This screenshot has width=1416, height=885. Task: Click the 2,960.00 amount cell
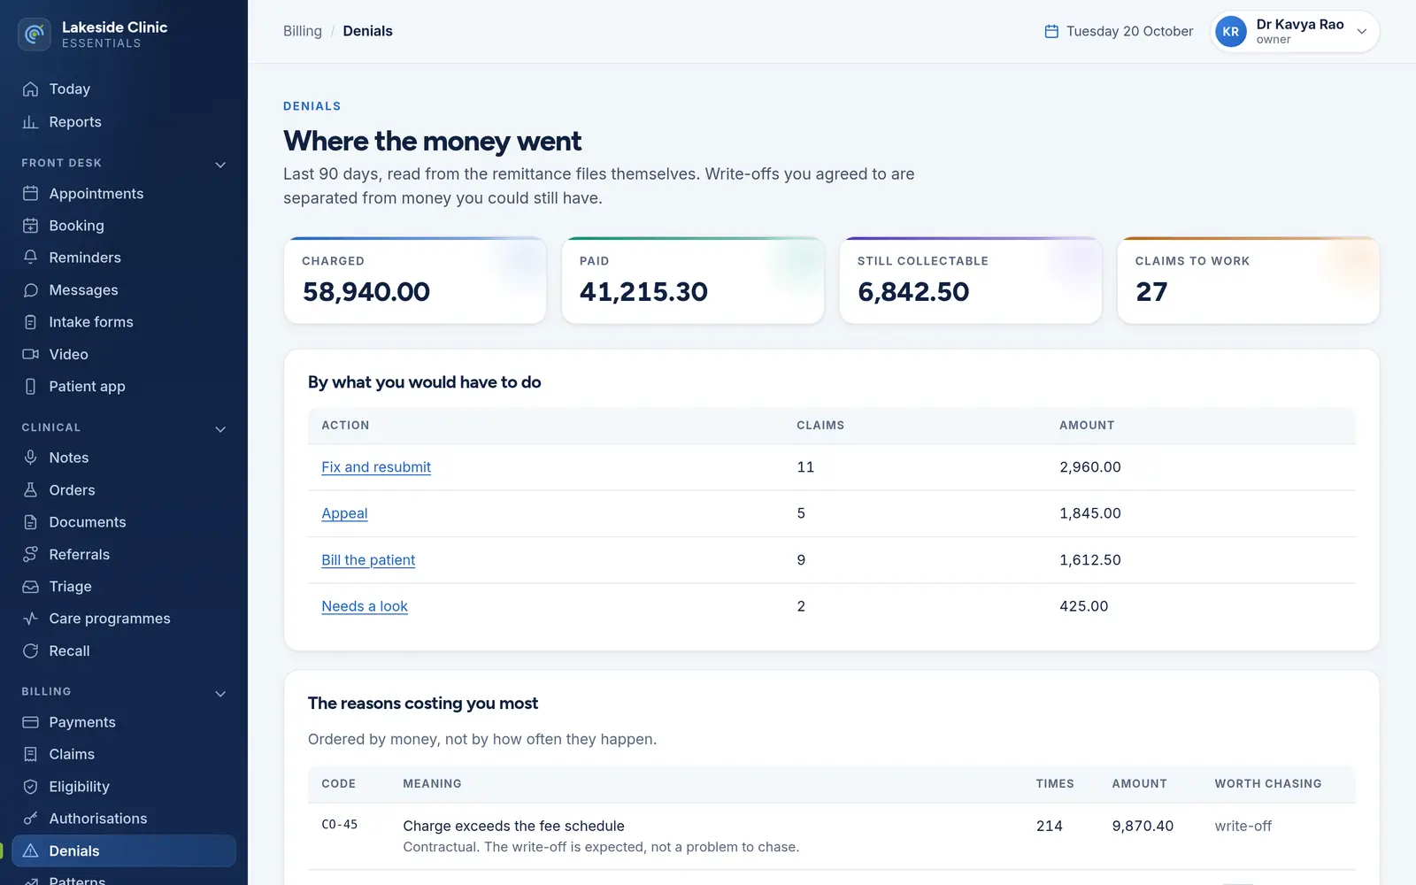(1090, 467)
